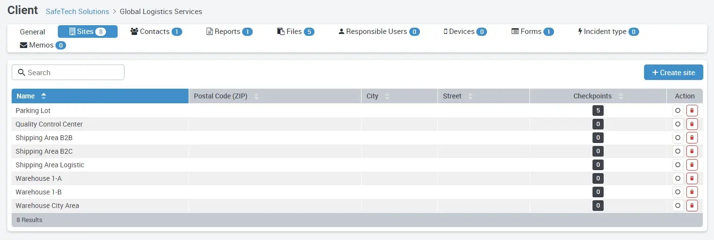Click the circle icon for Shipping Area B2C
The image size is (714, 240).
tap(678, 151)
